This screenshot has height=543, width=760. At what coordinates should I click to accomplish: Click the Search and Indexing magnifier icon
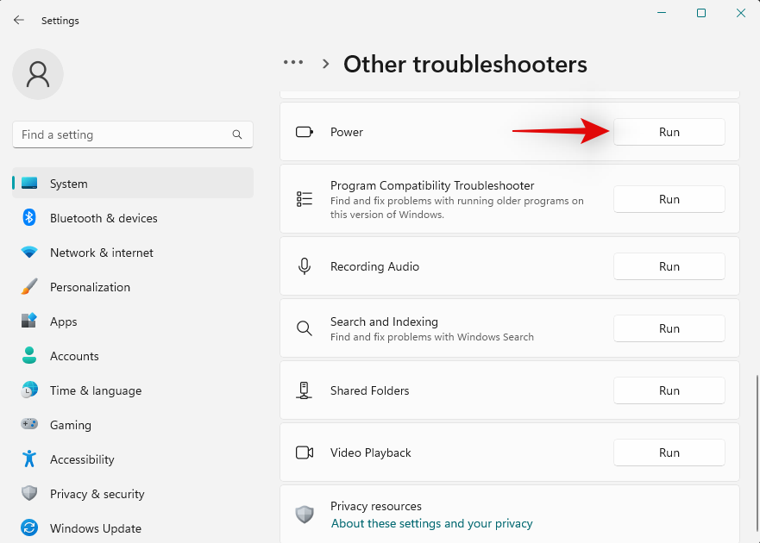305,328
